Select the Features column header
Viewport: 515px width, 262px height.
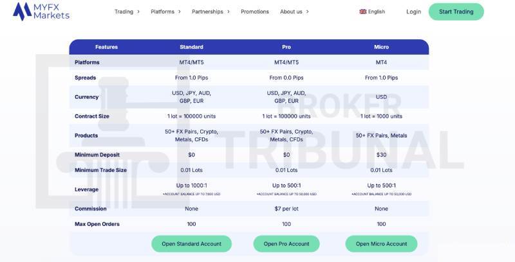point(106,47)
